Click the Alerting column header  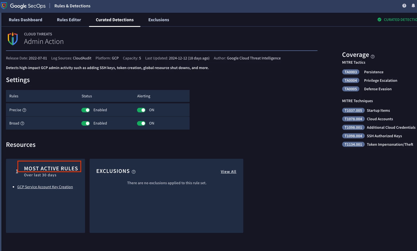[x=144, y=96]
